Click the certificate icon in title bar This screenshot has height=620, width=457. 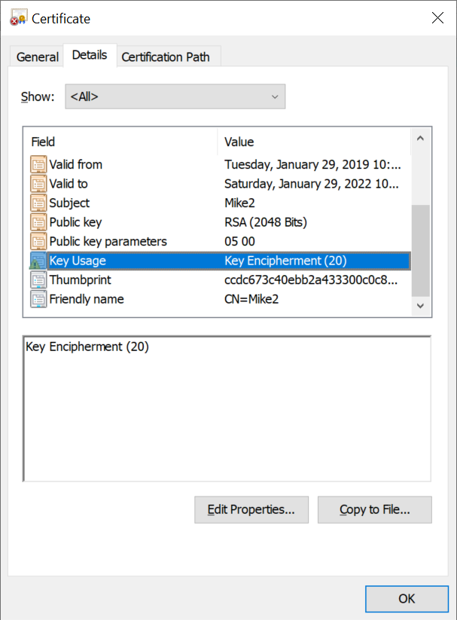pyautogui.click(x=18, y=18)
